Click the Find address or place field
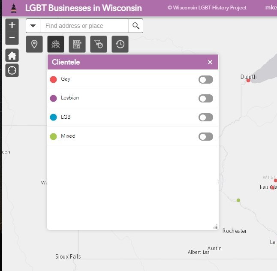This screenshot has width=277, height=271. coord(84,26)
